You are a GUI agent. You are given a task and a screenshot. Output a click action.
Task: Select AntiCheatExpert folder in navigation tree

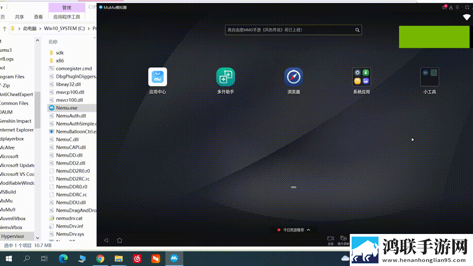click(x=17, y=95)
